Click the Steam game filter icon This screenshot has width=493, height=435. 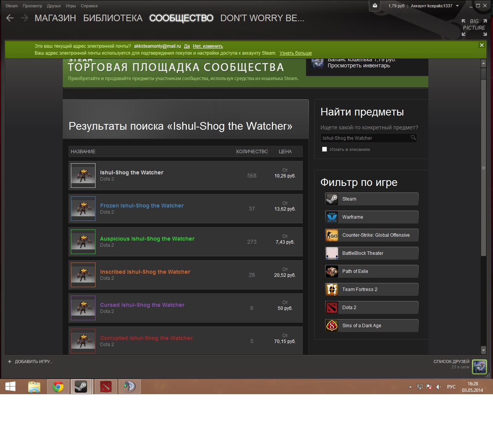332,199
